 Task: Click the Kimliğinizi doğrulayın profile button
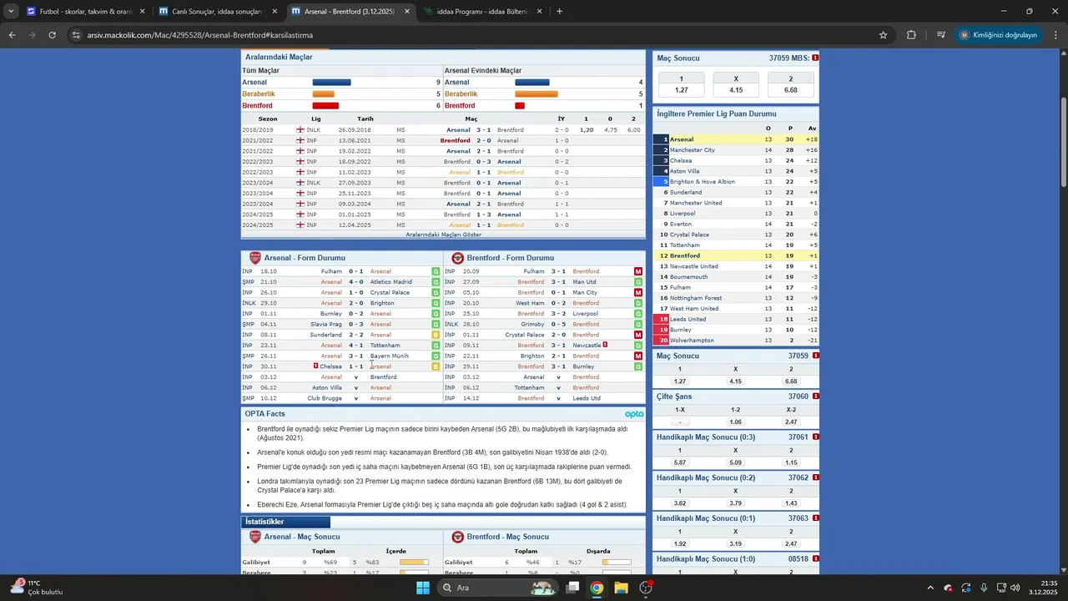(998, 35)
